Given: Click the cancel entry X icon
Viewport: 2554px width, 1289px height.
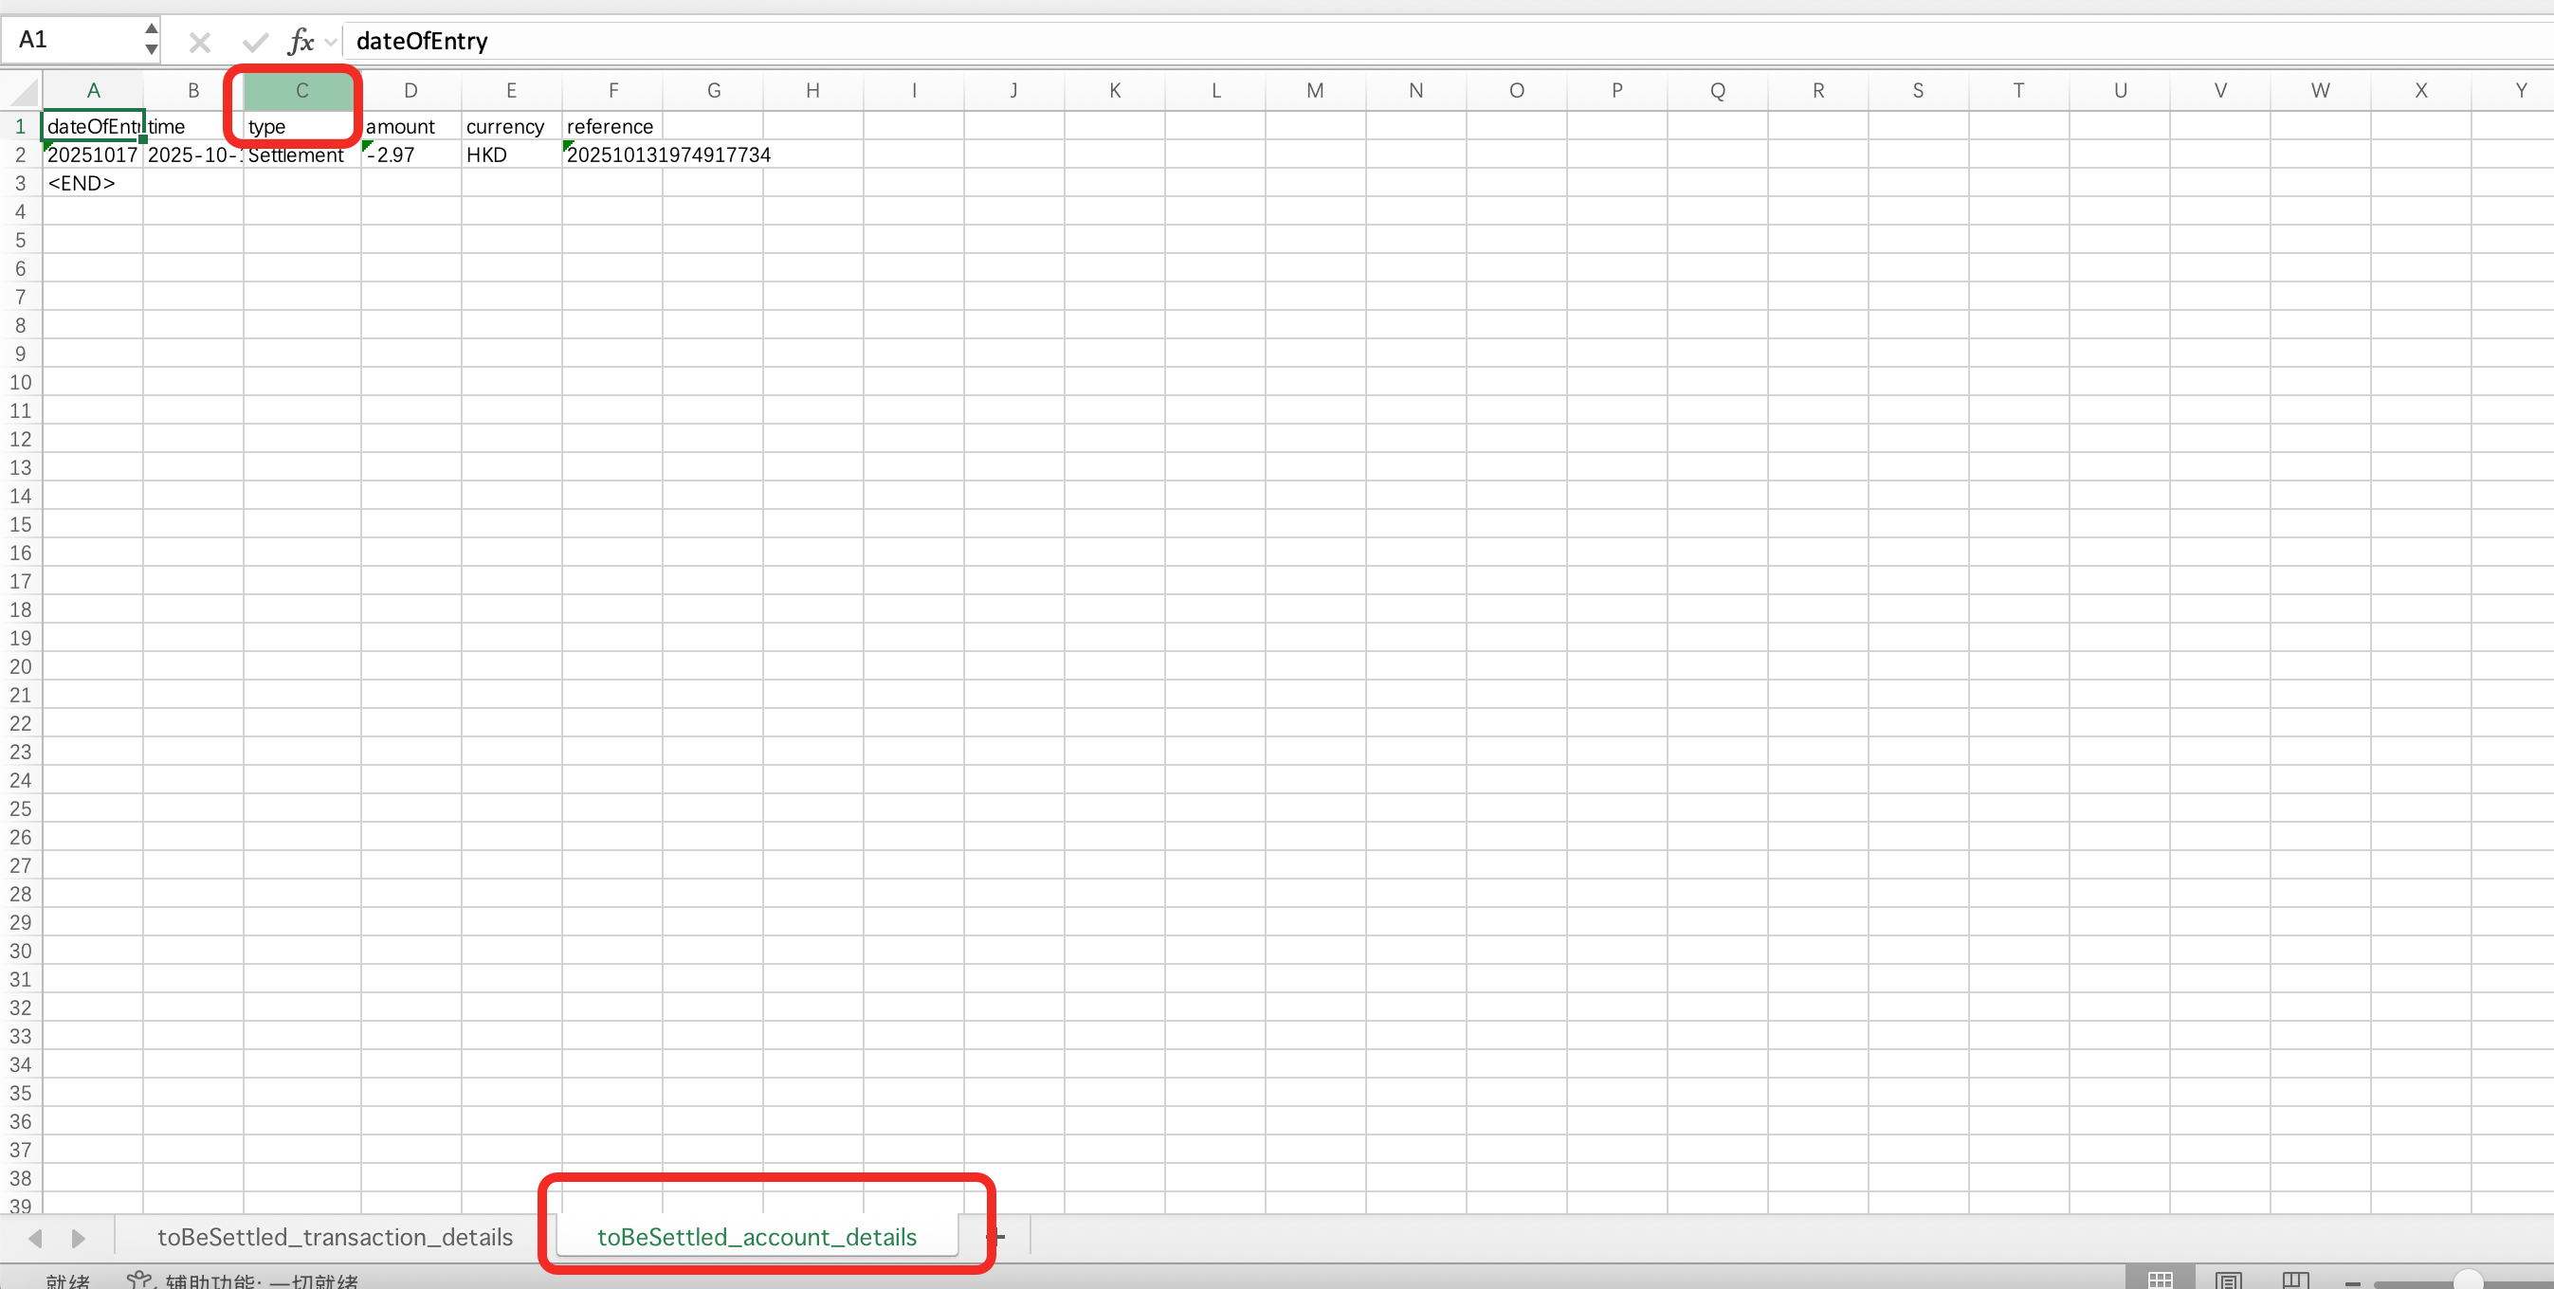Looking at the screenshot, I should tap(199, 42).
